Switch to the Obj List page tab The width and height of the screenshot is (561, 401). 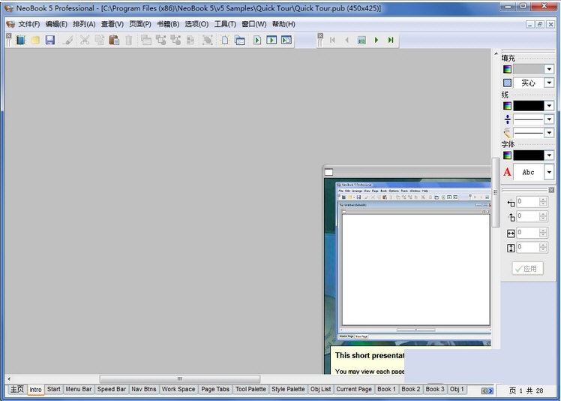[x=320, y=389]
